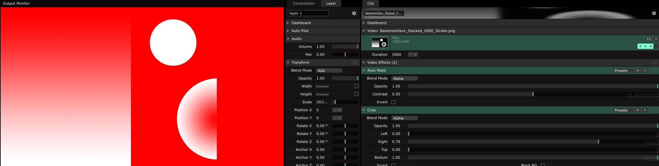Open the Auto Mask Presets dropdown
The height and width of the screenshot is (166, 659).
[x=623, y=71]
